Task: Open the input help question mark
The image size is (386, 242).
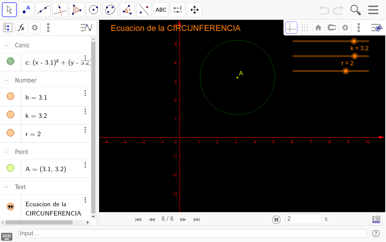Action: [376, 233]
